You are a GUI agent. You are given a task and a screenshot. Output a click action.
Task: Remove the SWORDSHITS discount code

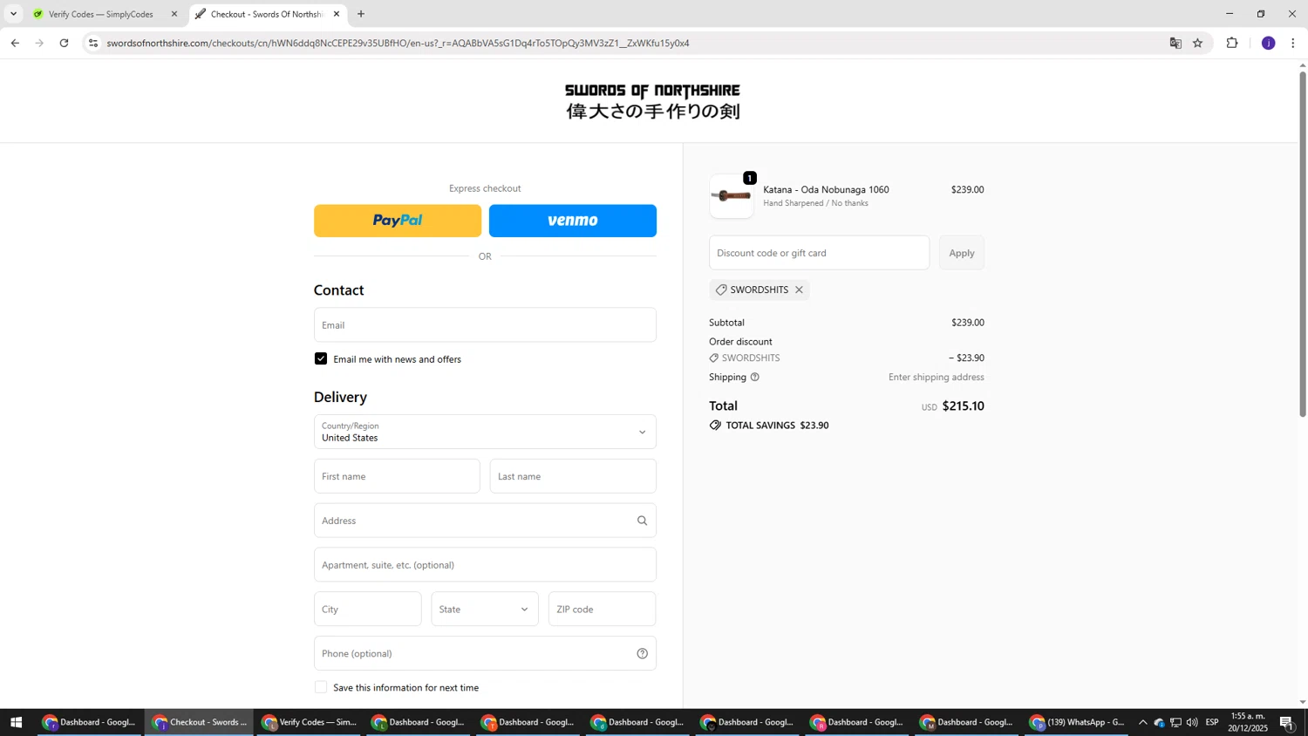pos(799,290)
